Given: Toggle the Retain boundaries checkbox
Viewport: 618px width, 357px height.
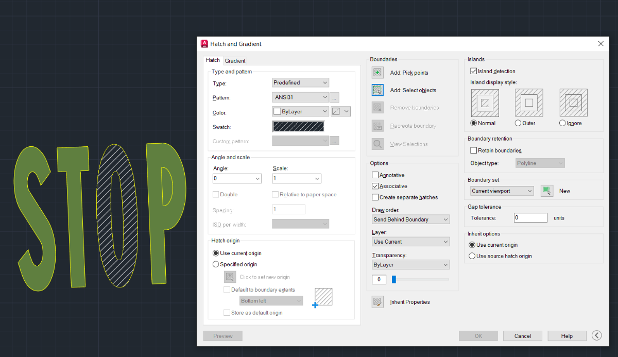Looking at the screenshot, I should (474, 150).
